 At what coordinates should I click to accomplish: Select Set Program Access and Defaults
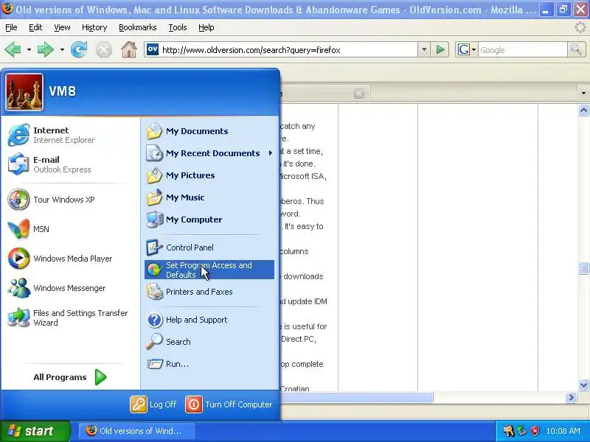pos(209,270)
